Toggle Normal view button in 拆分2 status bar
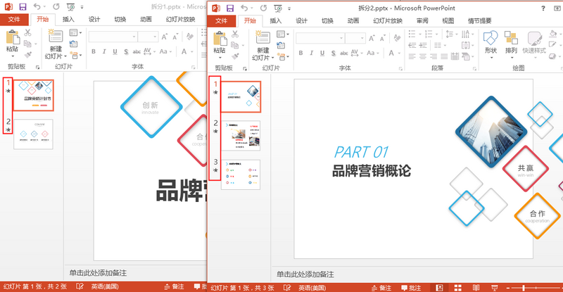Screen dimensions: 563x292 click(x=439, y=287)
